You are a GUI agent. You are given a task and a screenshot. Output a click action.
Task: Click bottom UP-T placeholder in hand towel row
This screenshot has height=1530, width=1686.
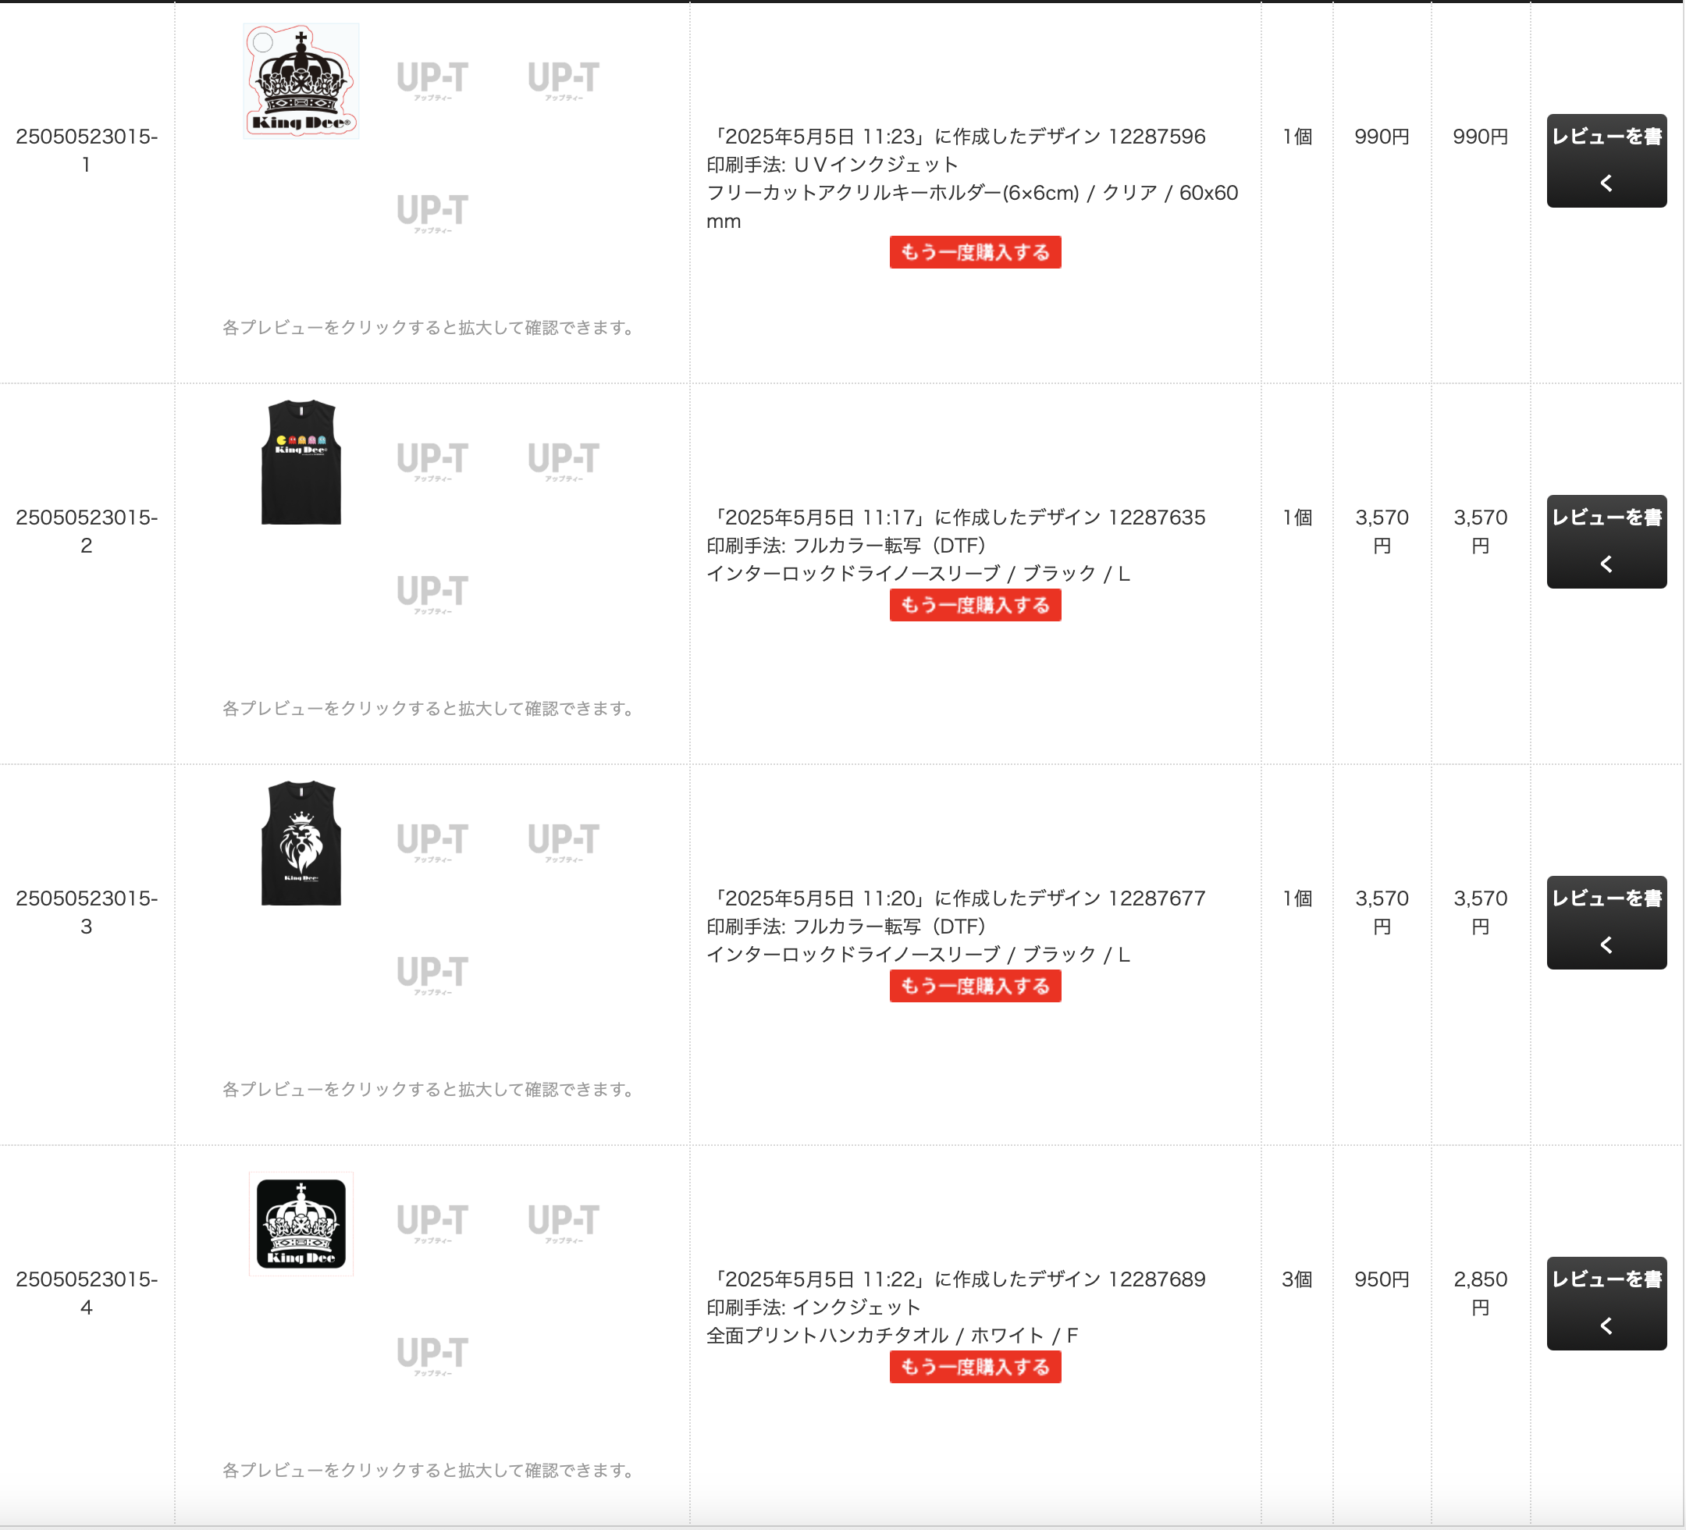[432, 1356]
